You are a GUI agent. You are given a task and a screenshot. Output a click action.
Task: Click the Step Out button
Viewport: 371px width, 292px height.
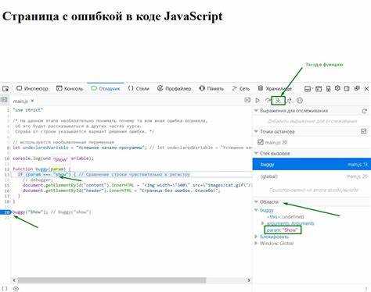pyautogui.click(x=289, y=100)
